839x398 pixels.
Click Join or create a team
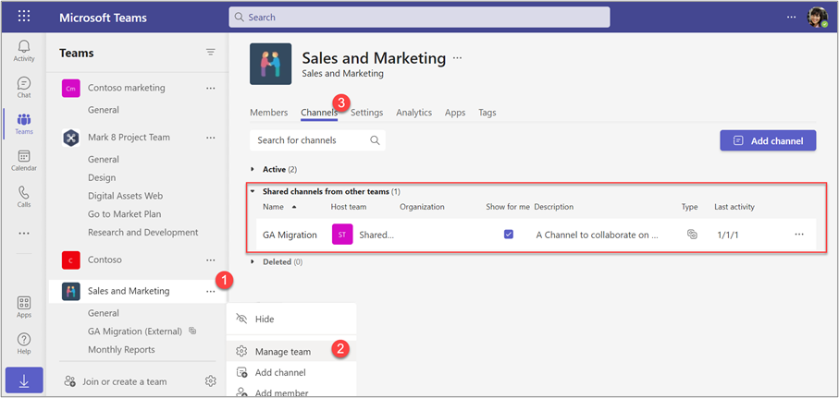pyautogui.click(x=126, y=381)
